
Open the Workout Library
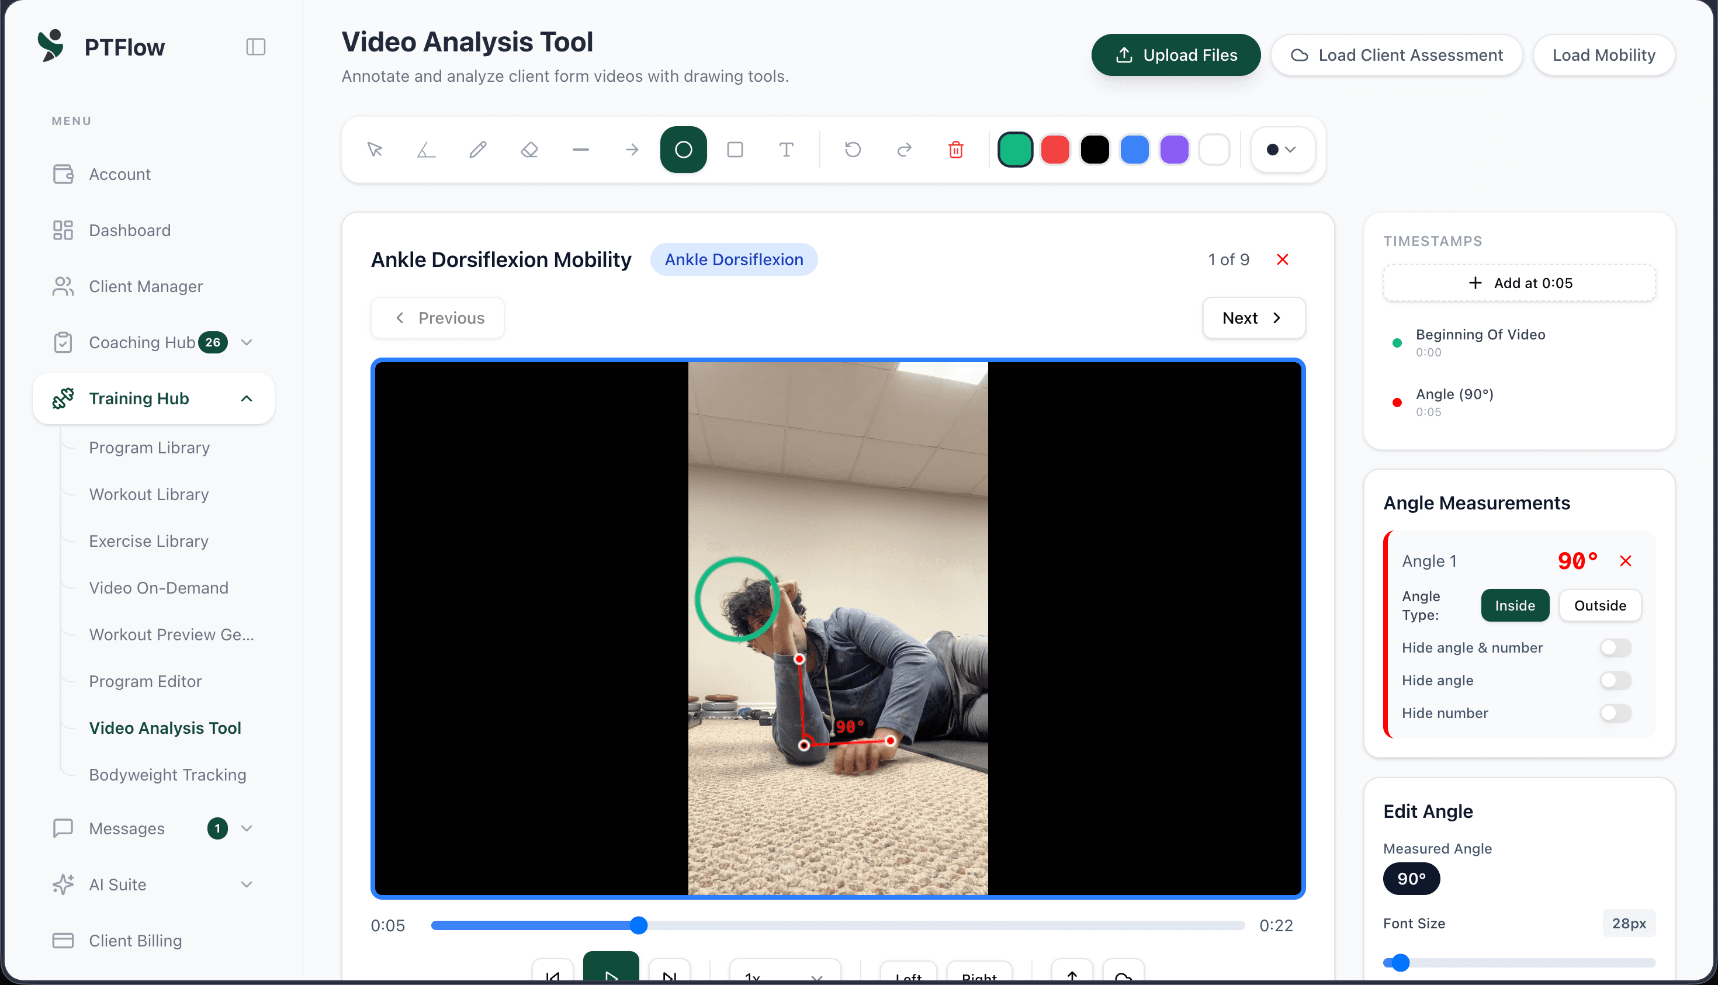pos(149,494)
